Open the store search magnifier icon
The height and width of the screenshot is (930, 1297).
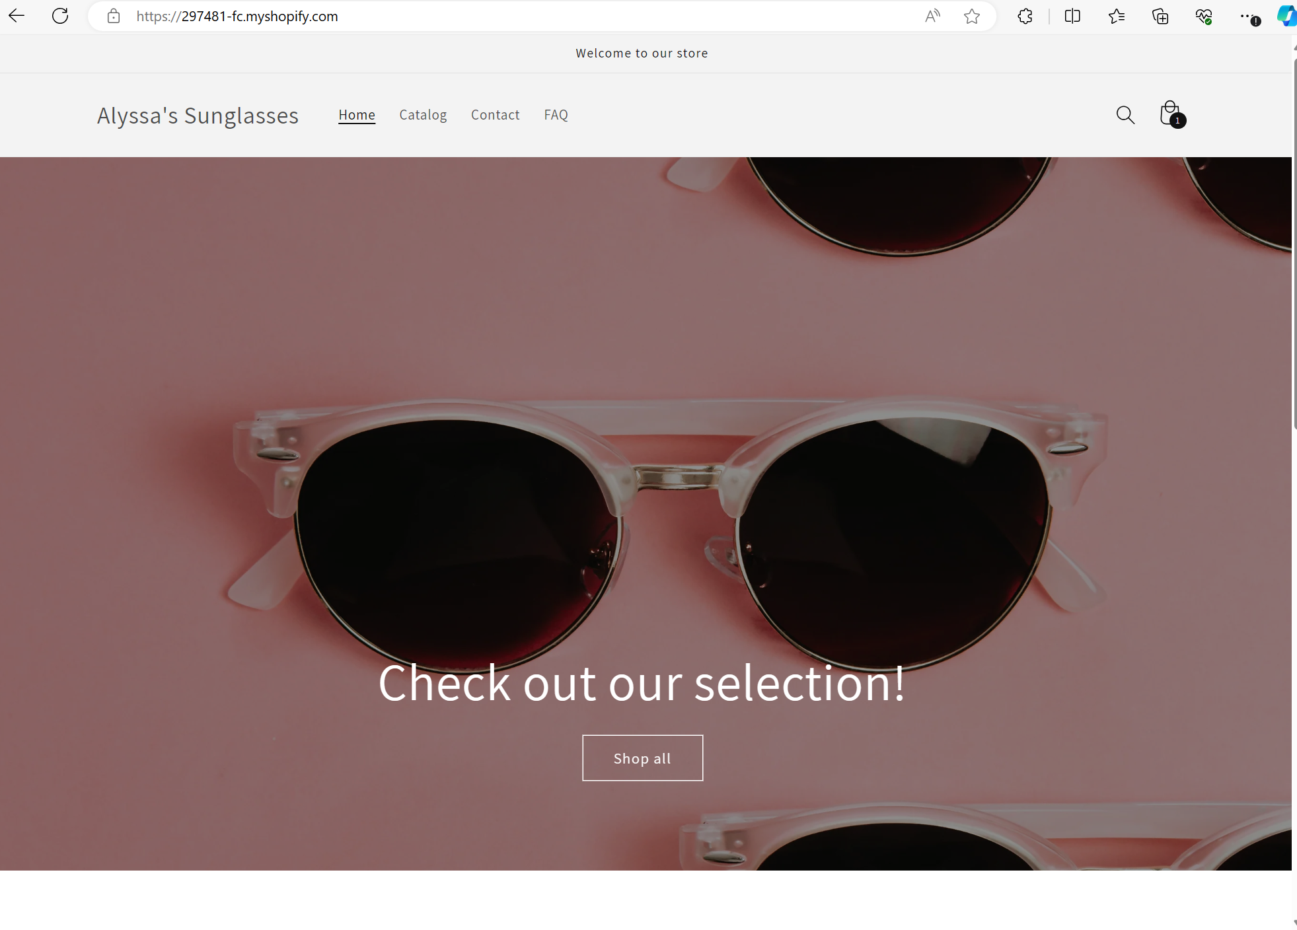(x=1125, y=115)
